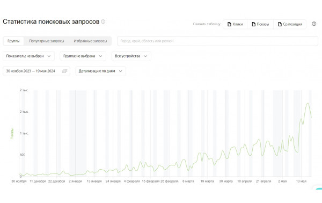322x203 pixels.
Task: Open the help question-mark icon
Action: [314, 24]
